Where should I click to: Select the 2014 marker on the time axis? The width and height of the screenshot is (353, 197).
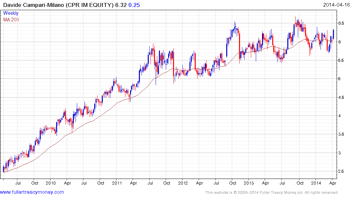[x=316, y=183]
